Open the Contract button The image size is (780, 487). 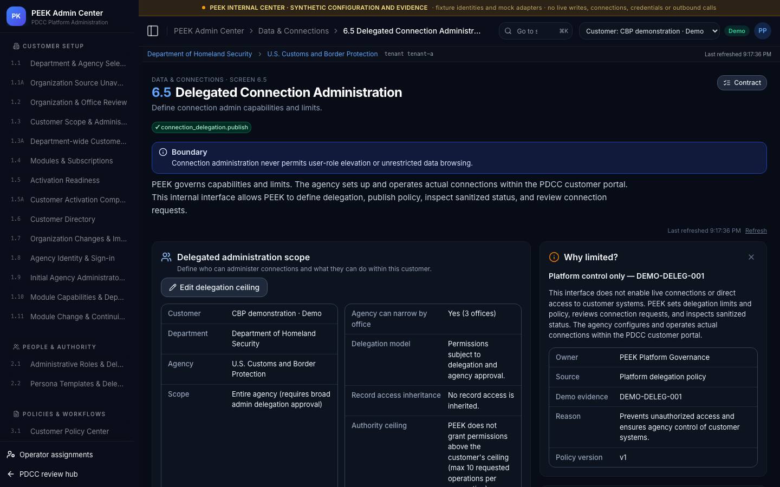[x=742, y=83]
